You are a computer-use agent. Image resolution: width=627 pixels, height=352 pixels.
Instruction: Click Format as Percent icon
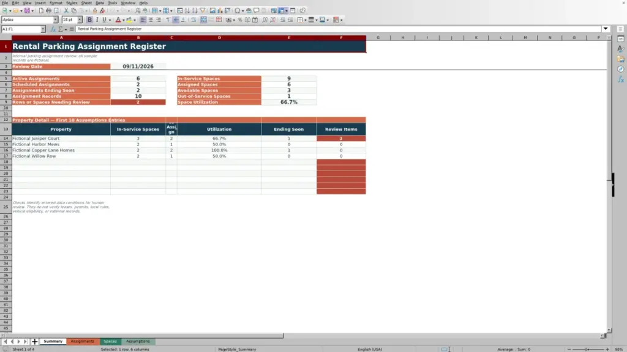pos(240,20)
